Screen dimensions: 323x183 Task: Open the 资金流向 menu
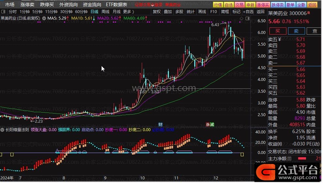coord(92,5)
